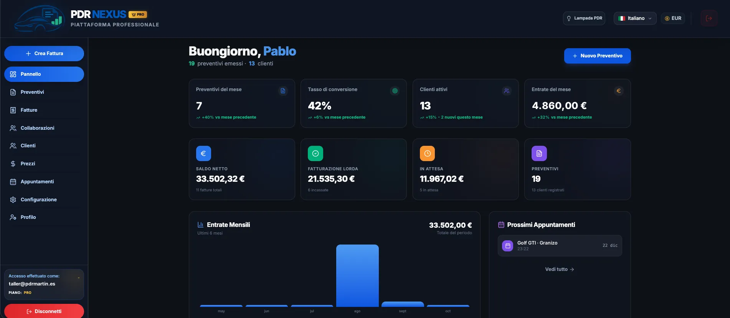730x318 pixels.
Task: Click the orange clock icon above In Attesa
Action: pyautogui.click(x=427, y=153)
